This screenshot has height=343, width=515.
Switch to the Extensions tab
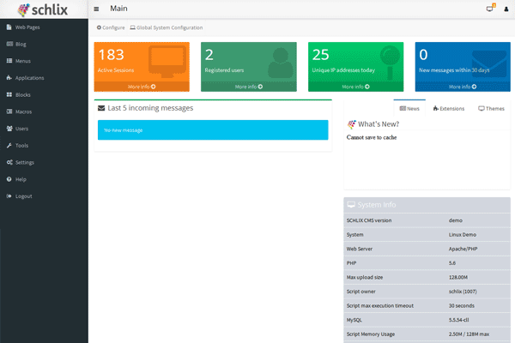[x=449, y=109]
